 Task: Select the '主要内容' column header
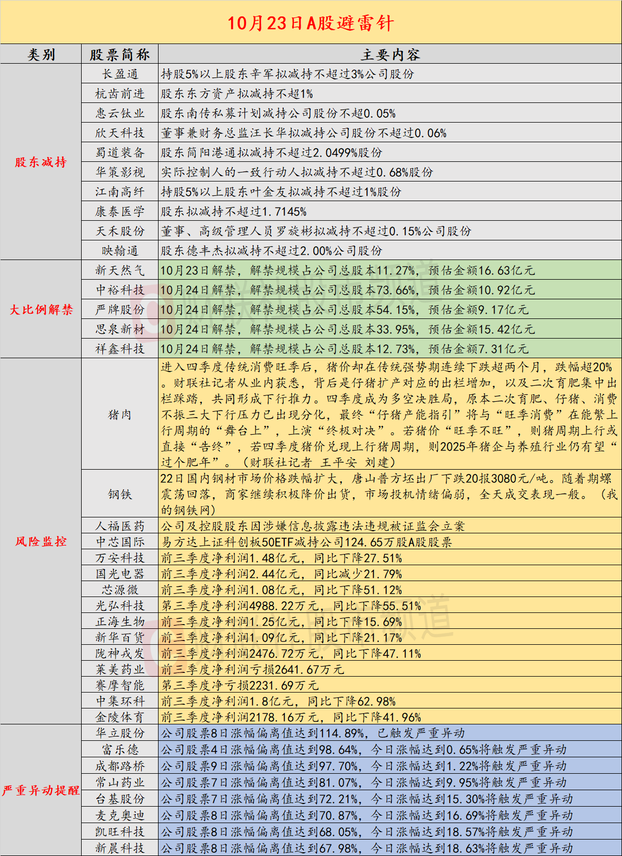pos(390,55)
